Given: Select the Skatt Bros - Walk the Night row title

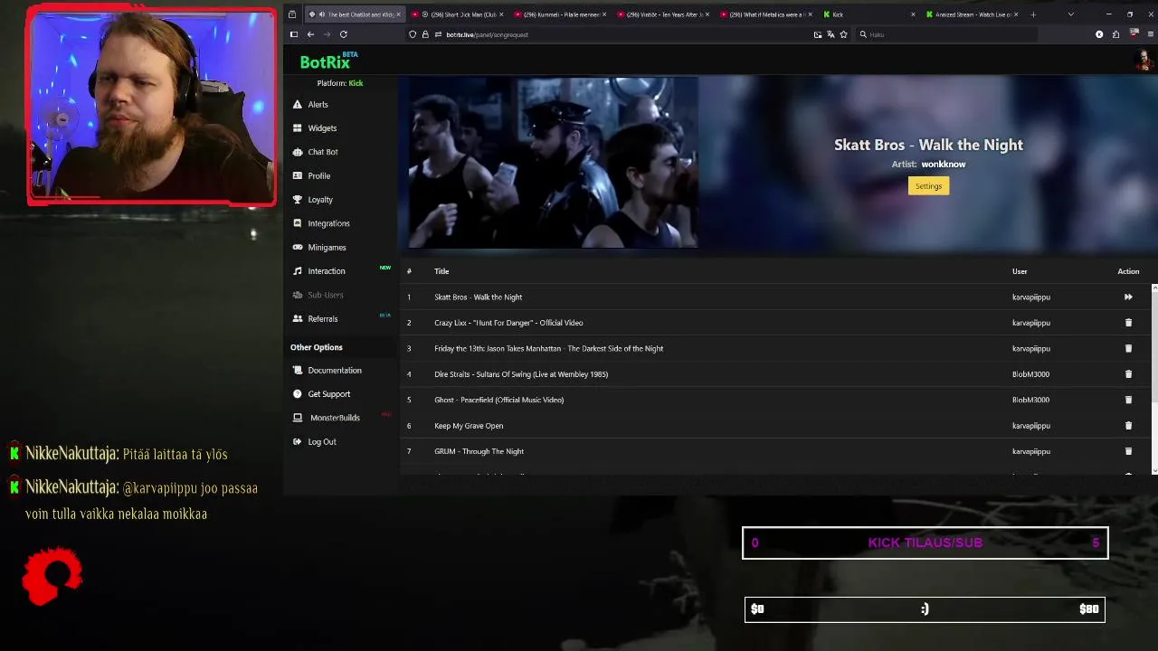Looking at the screenshot, I should [x=478, y=297].
